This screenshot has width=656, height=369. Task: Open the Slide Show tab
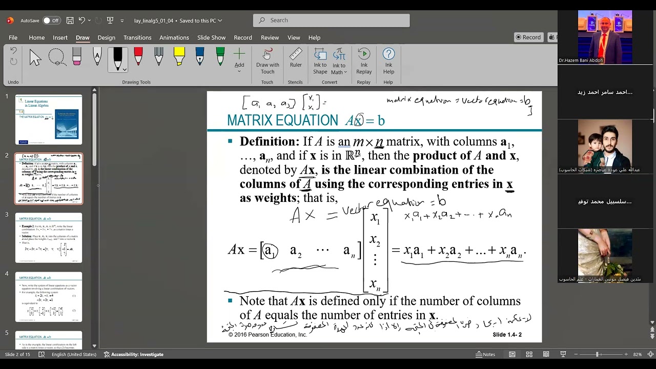point(211,37)
